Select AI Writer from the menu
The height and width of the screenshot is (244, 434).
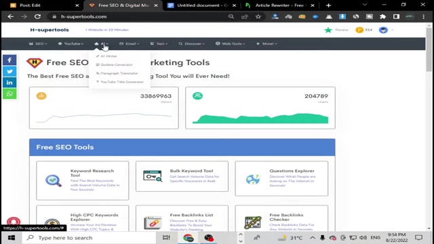tap(106, 56)
